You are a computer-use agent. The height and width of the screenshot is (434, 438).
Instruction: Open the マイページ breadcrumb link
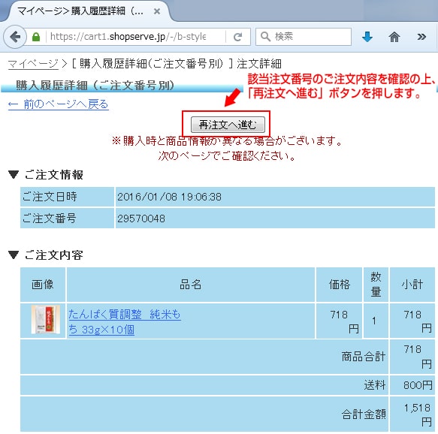(x=33, y=64)
